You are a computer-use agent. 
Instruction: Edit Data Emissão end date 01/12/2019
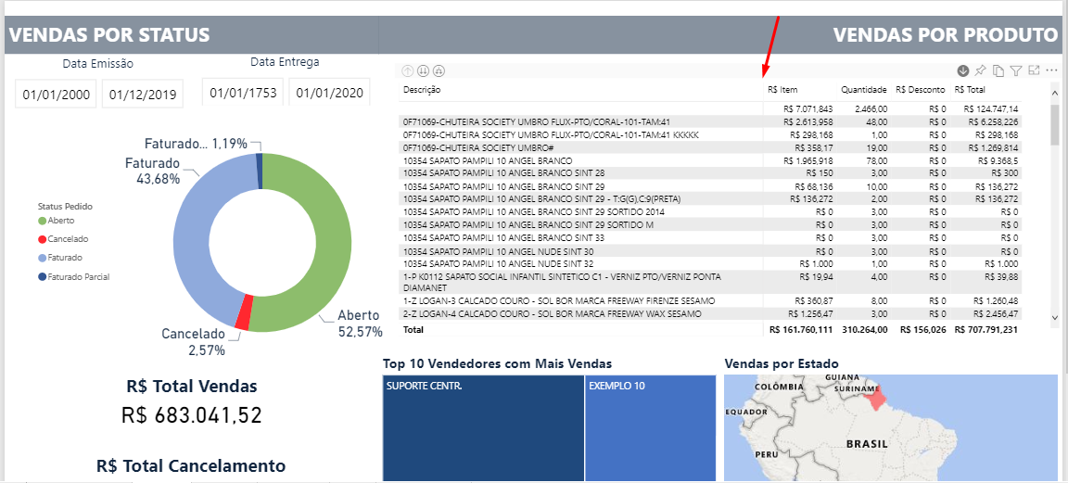pos(143,94)
